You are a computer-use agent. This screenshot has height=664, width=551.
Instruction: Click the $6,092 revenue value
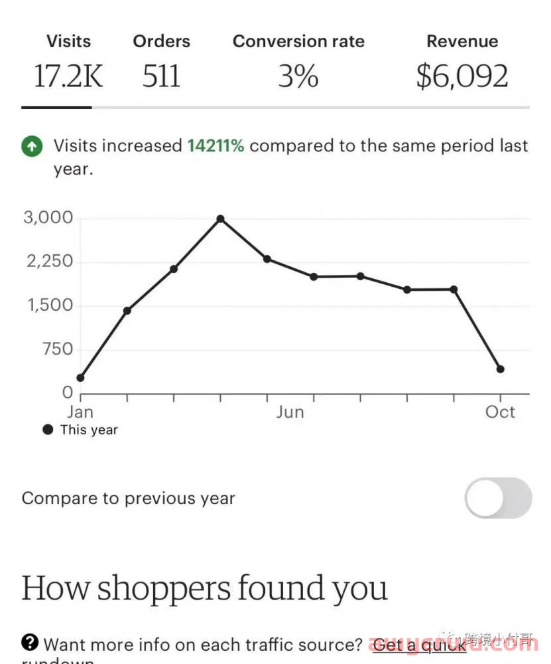point(462,76)
